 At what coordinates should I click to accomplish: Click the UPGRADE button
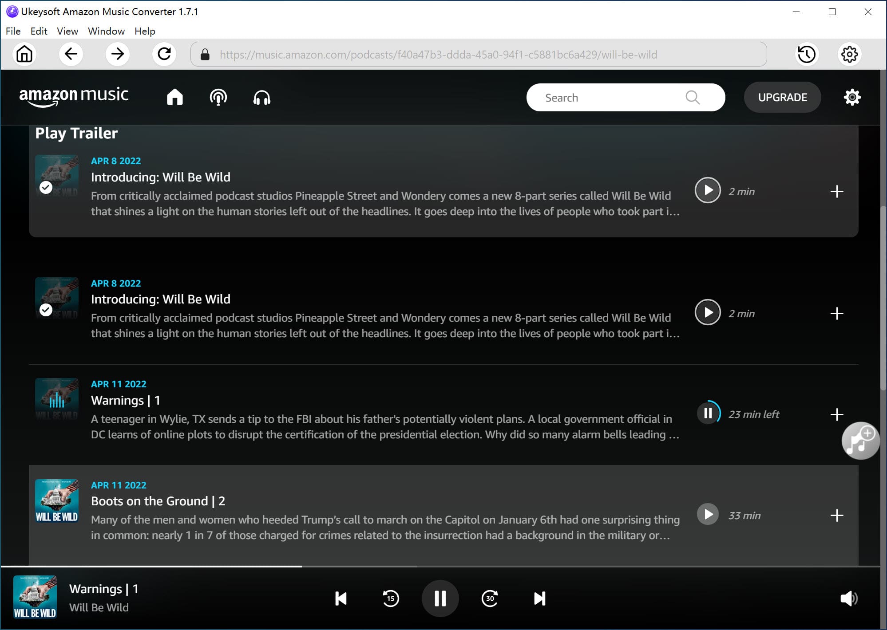coord(782,97)
